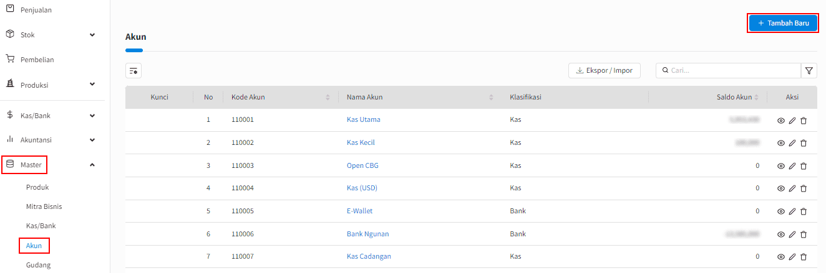Delete the Kas Kecil account via trash icon

[804, 143]
